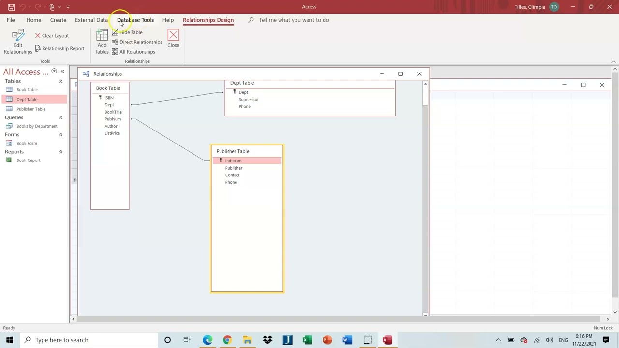
Task: Generate a Relationship Report
Action: pos(59,48)
